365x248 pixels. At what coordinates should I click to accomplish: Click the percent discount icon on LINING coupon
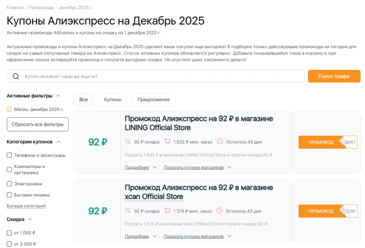click(x=128, y=141)
